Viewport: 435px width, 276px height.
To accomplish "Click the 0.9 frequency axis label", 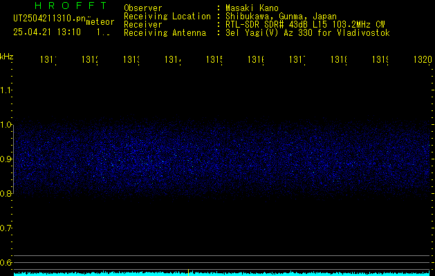I will (6, 159).
